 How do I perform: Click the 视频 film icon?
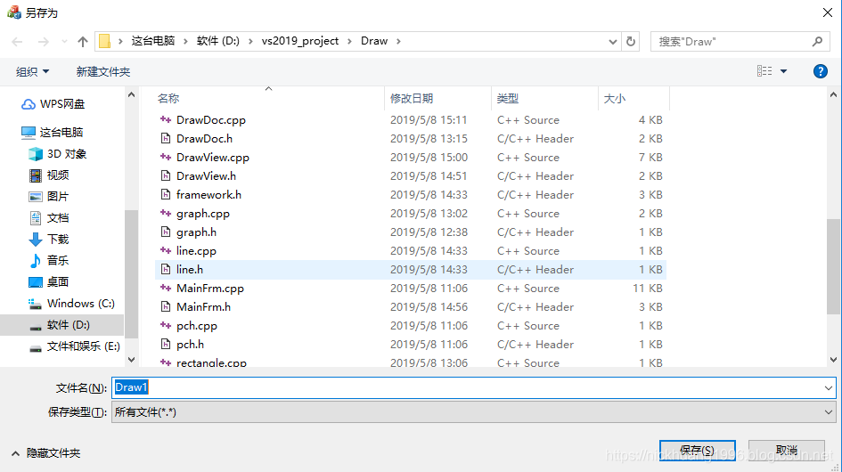[x=36, y=175]
